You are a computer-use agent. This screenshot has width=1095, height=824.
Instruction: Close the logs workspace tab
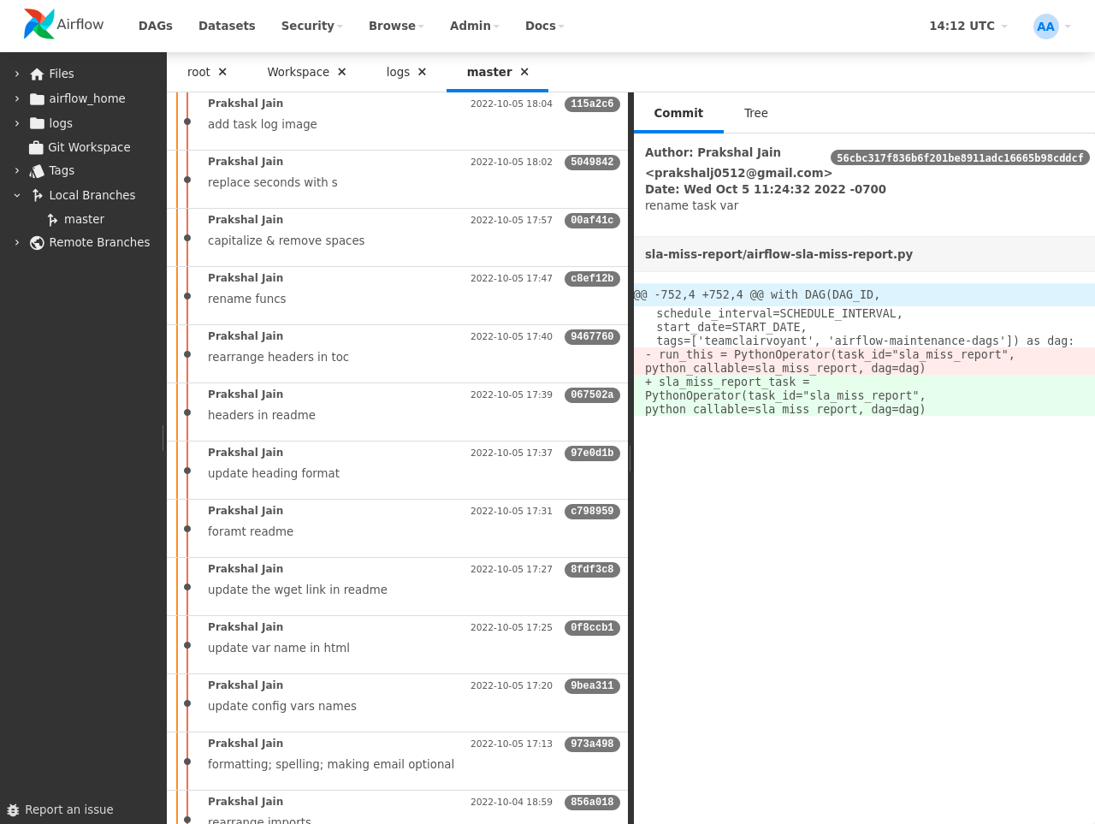(x=422, y=72)
